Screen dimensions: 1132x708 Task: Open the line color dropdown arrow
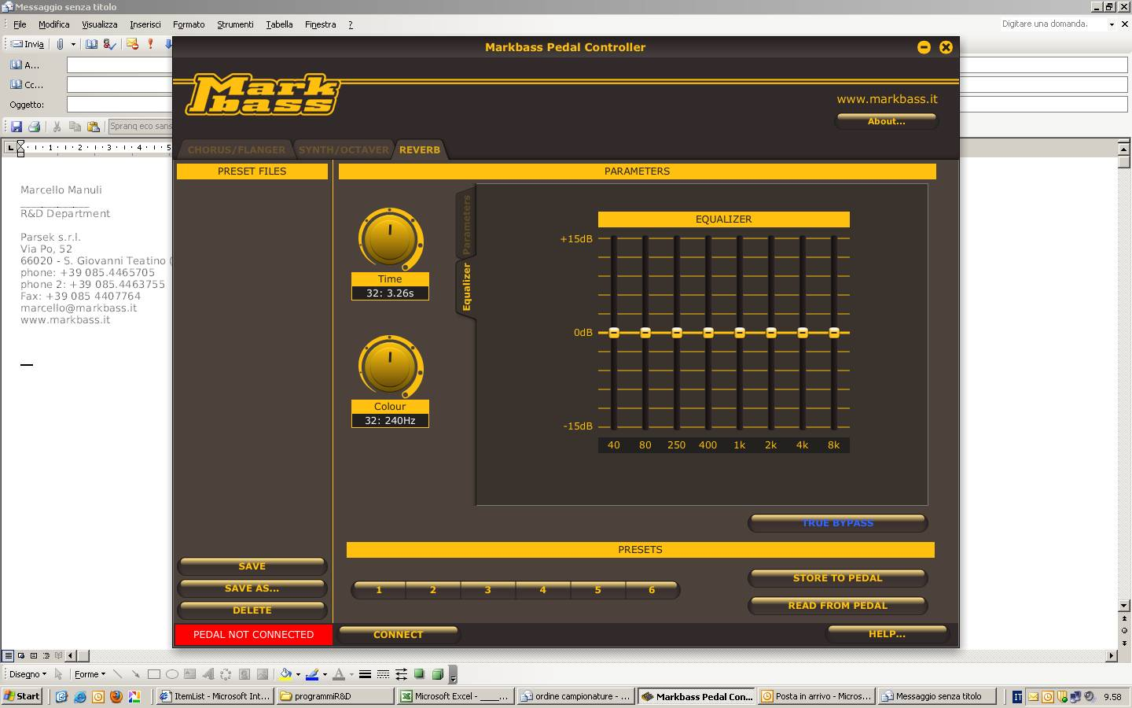coord(325,674)
